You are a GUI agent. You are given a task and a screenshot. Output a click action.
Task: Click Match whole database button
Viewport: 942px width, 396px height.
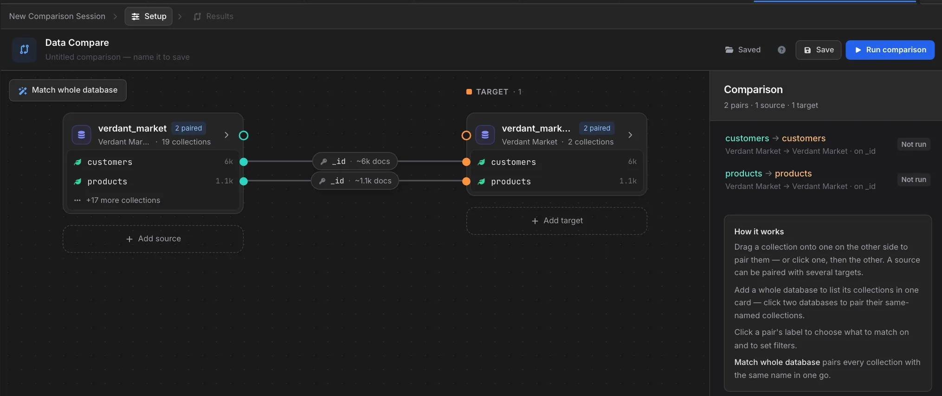(68, 90)
